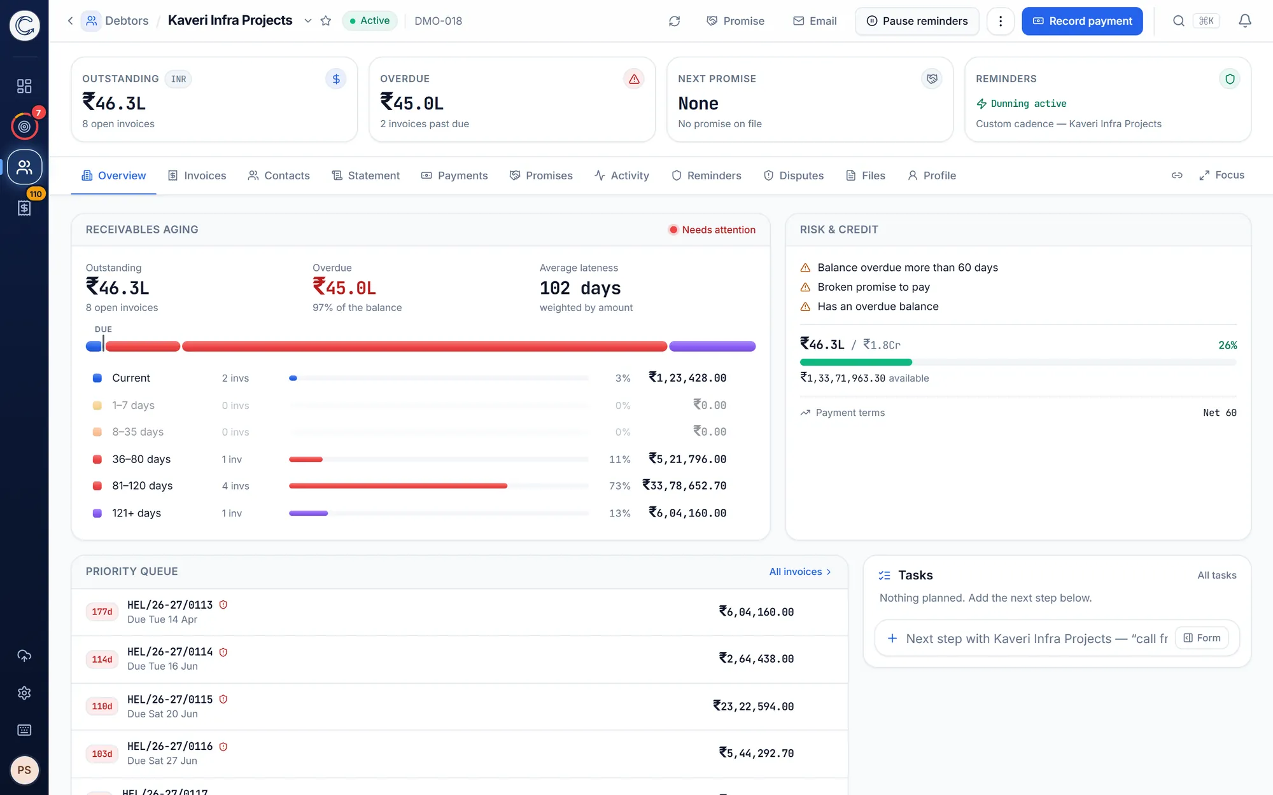Click the Active status badge

pyautogui.click(x=370, y=21)
